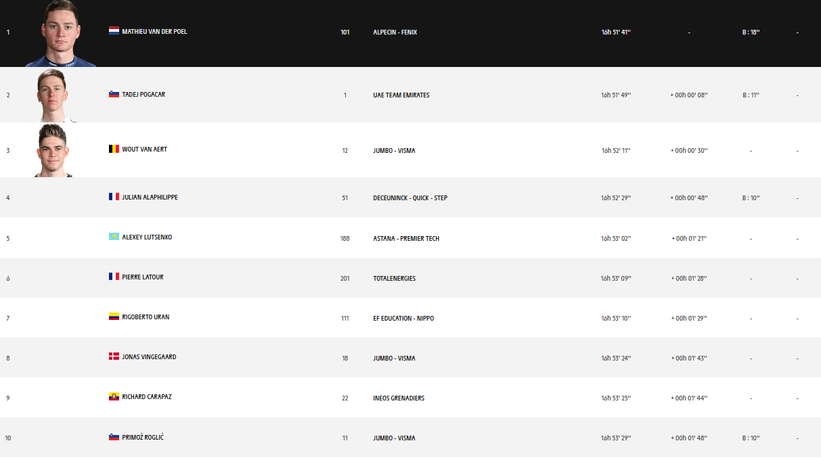The width and height of the screenshot is (821, 462).
Task: Click the French flag next to Julian Alaphilippe
Action: (x=114, y=197)
